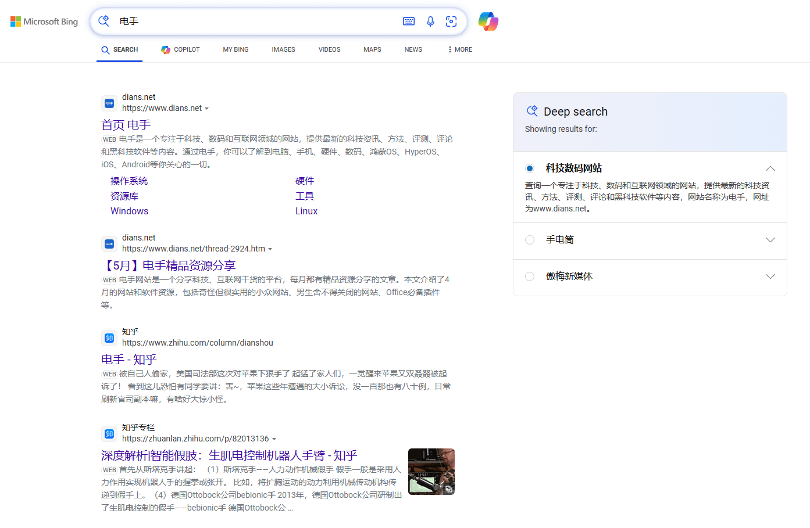810x528 pixels.
Task: Click the Zhihu favicon beside zhihu.com/column/dianshou
Action: [x=109, y=337]
